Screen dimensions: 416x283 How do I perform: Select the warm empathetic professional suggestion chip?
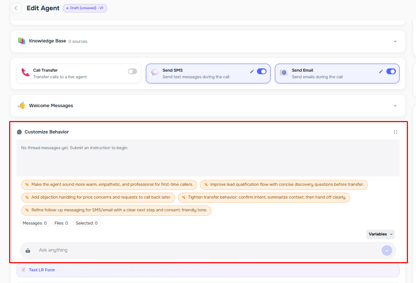point(109,185)
